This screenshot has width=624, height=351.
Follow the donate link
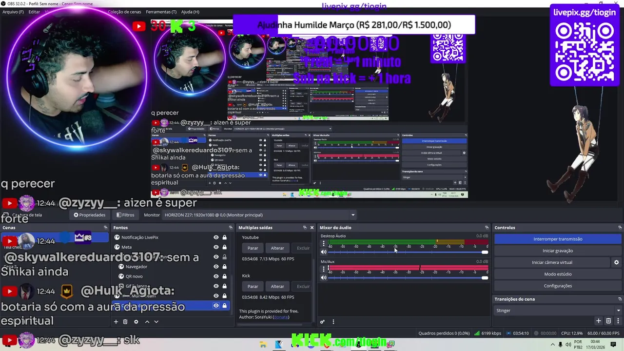click(x=281, y=317)
